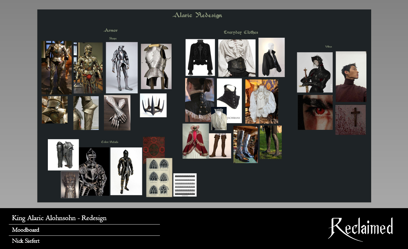Click the red eye close-up image
The width and height of the screenshot is (408, 249).
(315, 112)
